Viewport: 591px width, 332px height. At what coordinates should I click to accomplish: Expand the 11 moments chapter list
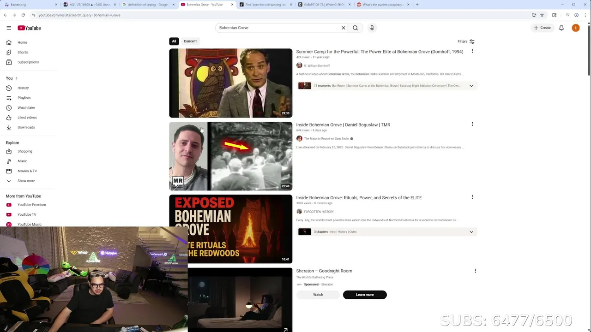(x=471, y=86)
